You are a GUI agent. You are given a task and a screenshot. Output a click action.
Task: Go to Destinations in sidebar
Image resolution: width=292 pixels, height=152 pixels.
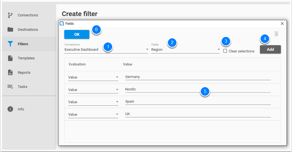tap(29, 29)
